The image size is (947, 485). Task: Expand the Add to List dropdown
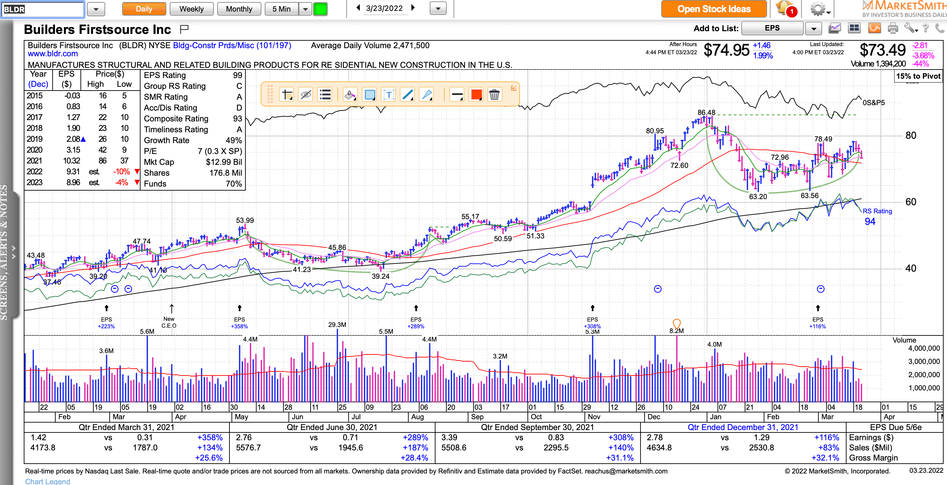click(814, 28)
